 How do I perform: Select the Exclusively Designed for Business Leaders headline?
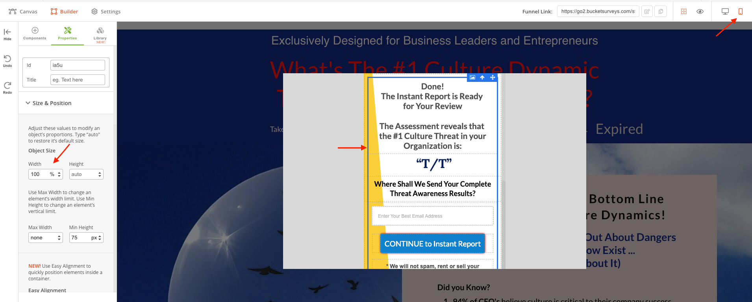434,41
